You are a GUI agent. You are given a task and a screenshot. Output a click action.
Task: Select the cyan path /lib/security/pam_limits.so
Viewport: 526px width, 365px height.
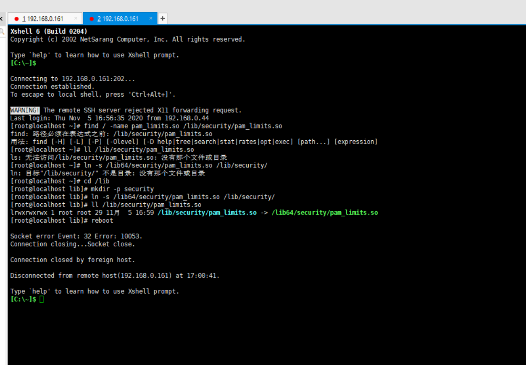(207, 213)
